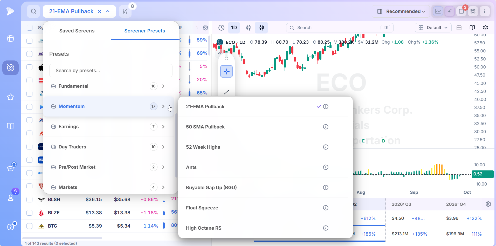Check the BLSH row checkbox
The height and width of the screenshot is (246, 496).
(x=30, y=200)
